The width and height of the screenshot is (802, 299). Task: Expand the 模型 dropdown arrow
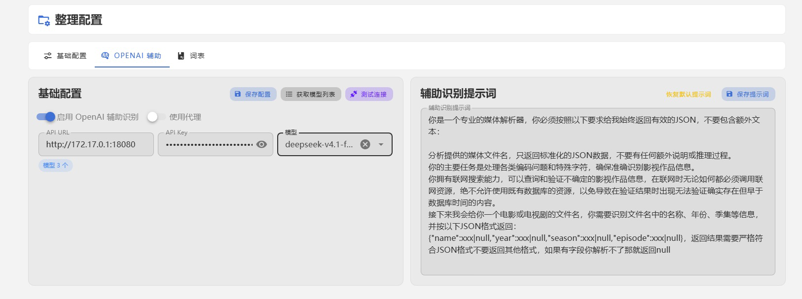click(x=381, y=144)
